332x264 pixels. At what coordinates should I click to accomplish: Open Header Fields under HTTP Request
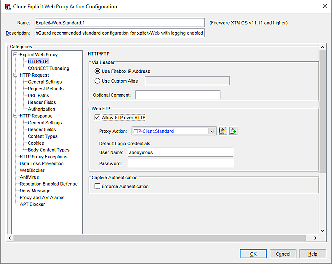[42, 102]
